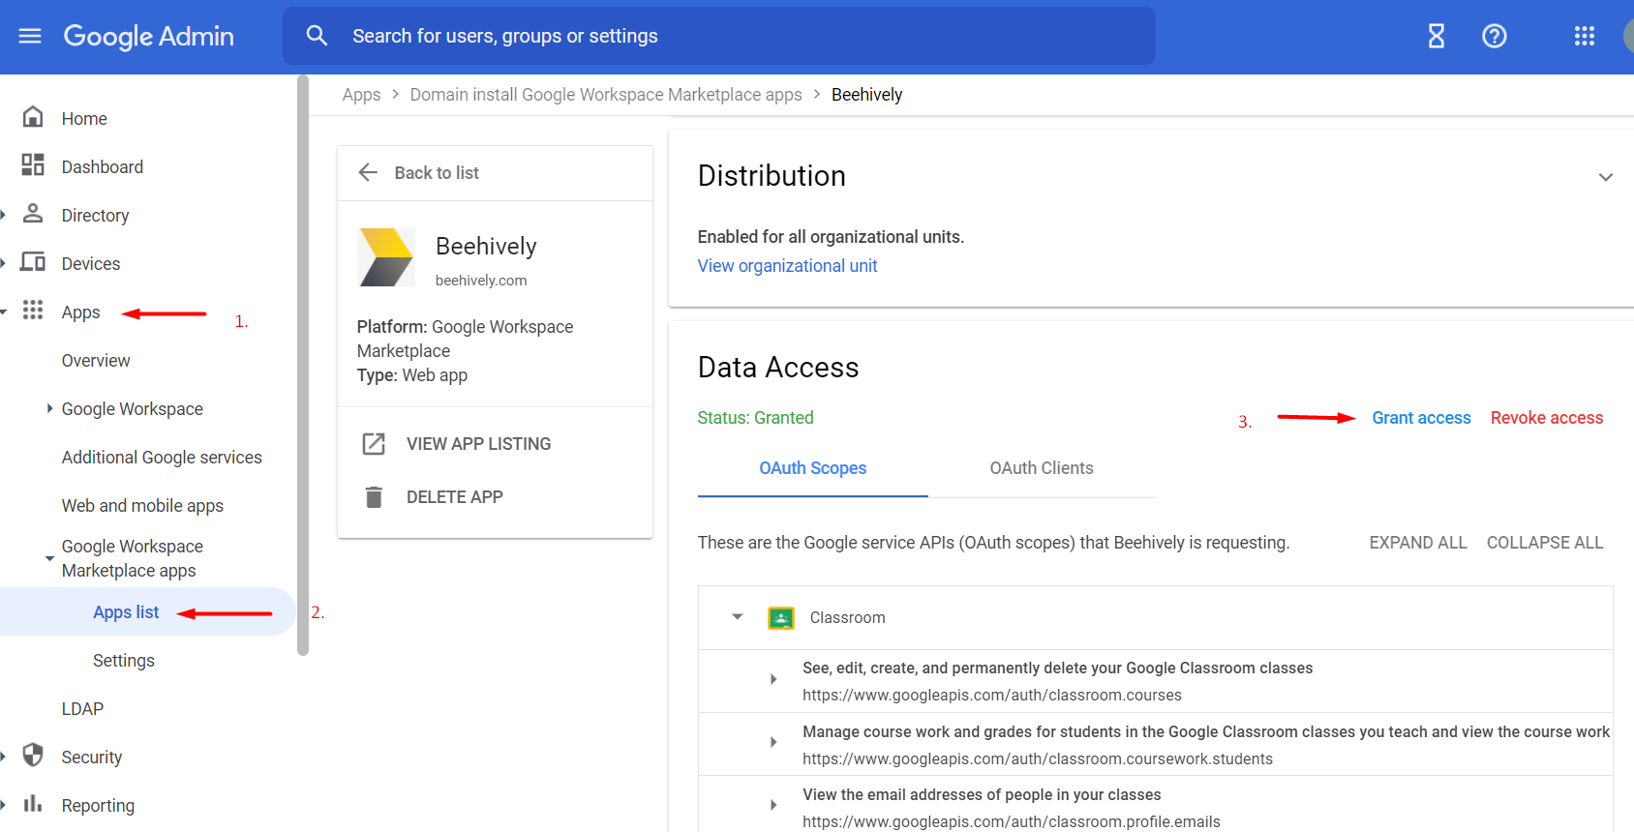This screenshot has width=1634, height=832.
Task: Select Apps list in sidebar
Action: point(126,612)
